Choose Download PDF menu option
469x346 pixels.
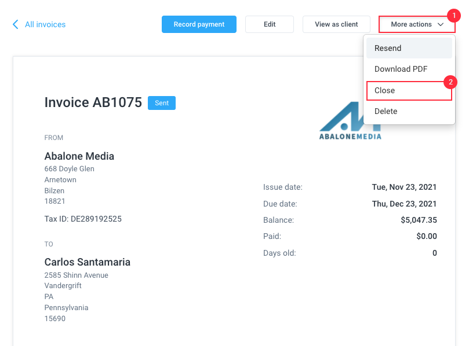(x=409, y=69)
